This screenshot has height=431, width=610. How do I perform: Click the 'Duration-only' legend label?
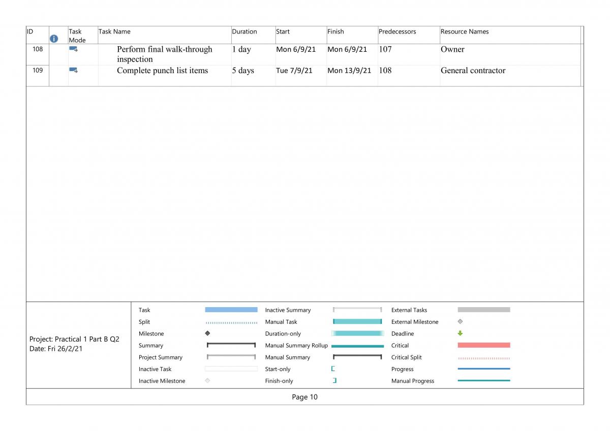[x=283, y=334]
